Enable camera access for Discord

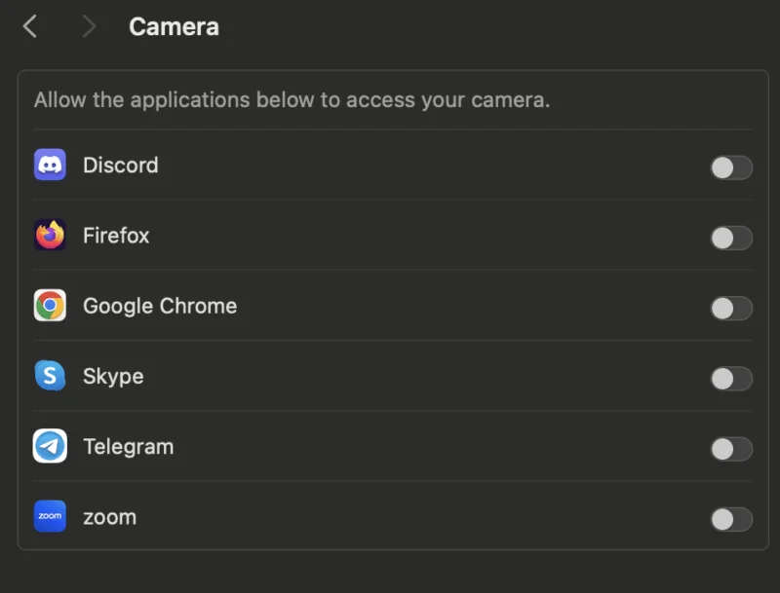730,167
